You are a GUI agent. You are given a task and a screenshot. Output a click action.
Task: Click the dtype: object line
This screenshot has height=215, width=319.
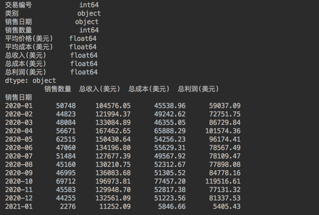[30, 81]
